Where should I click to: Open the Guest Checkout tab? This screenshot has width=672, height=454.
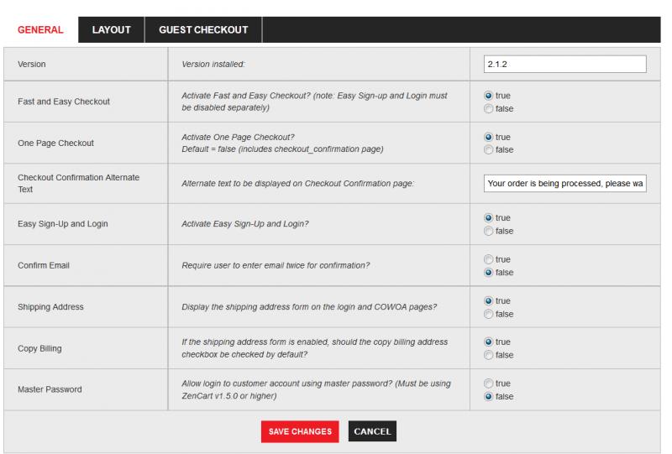pos(203,29)
